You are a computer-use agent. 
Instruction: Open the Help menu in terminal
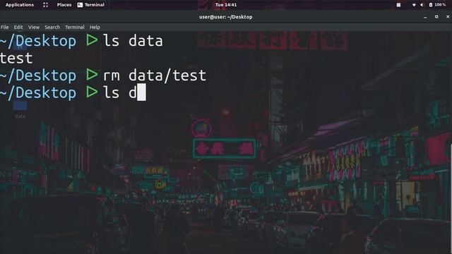click(95, 27)
